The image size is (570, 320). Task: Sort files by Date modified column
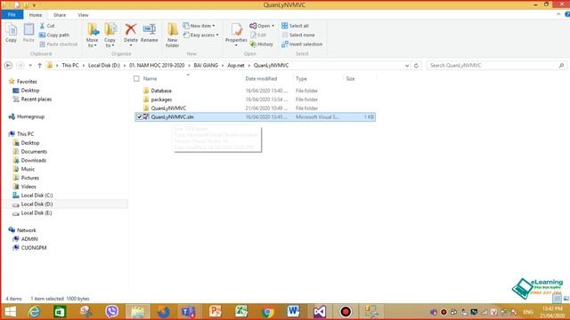tap(261, 78)
